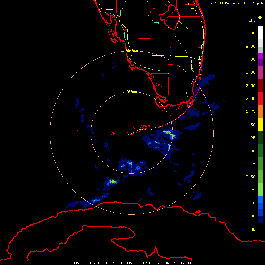The width and height of the screenshot is (265, 265).
Task: Select the 3.00 legend value
Action: click(251, 72)
